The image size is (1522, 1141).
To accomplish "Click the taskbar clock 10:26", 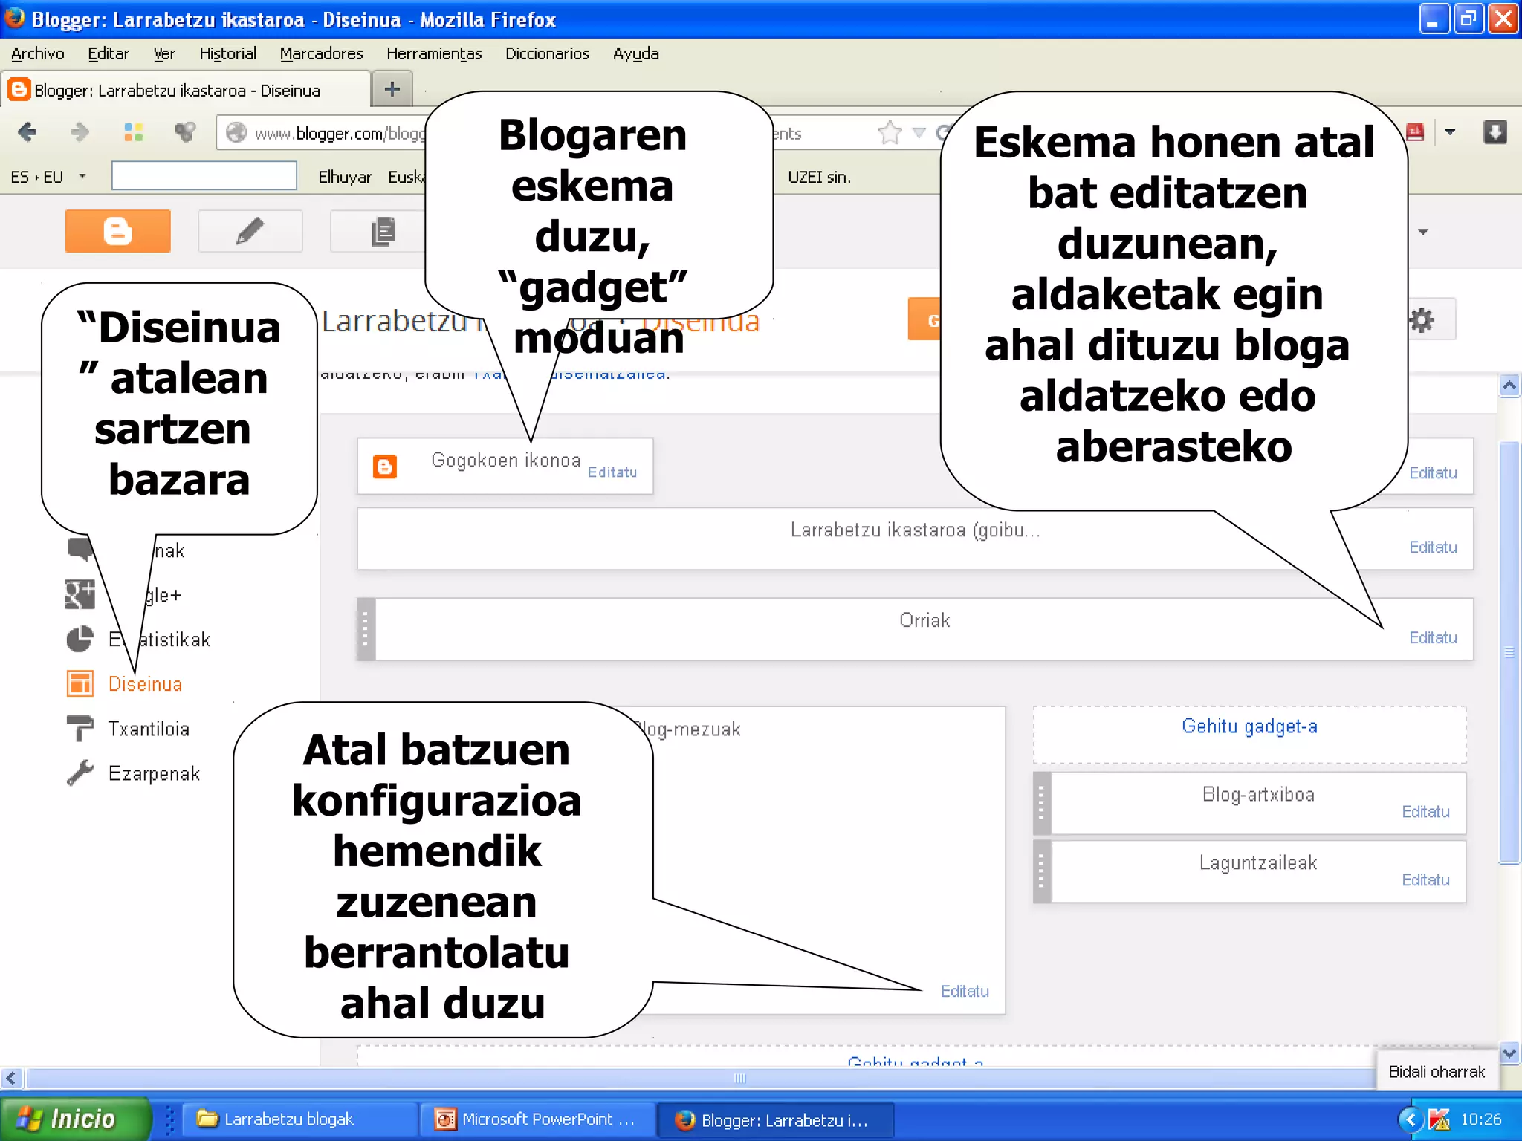I will click(1480, 1119).
